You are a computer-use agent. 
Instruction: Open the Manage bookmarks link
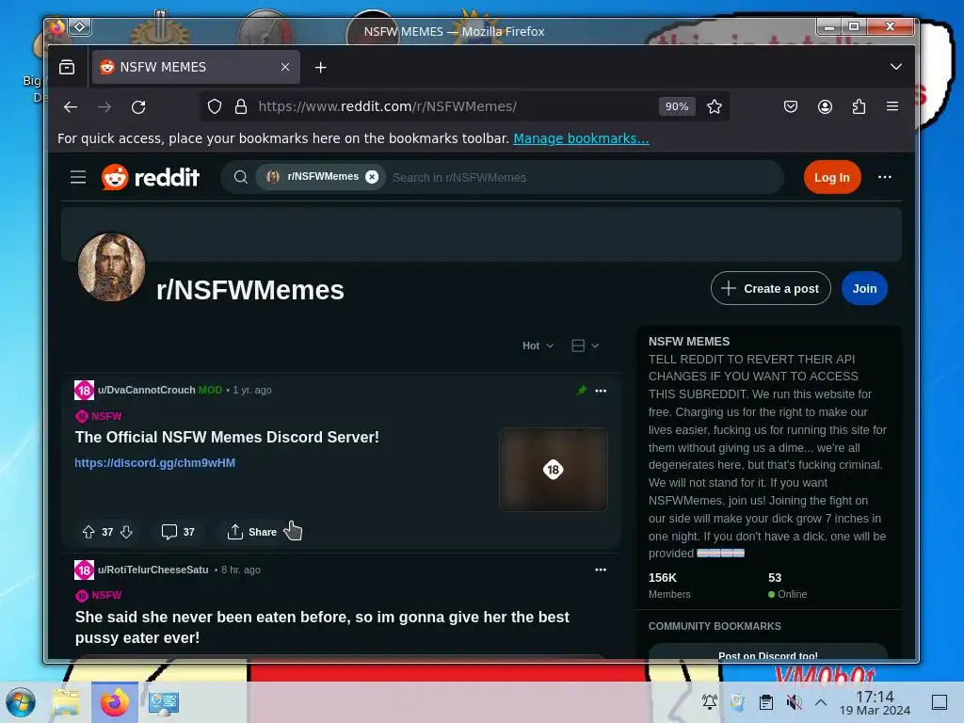point(581,138)
